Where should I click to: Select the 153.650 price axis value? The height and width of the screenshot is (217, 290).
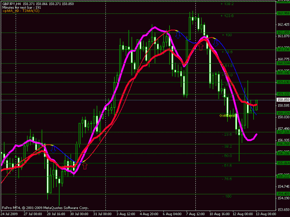[x=283, y=210]
